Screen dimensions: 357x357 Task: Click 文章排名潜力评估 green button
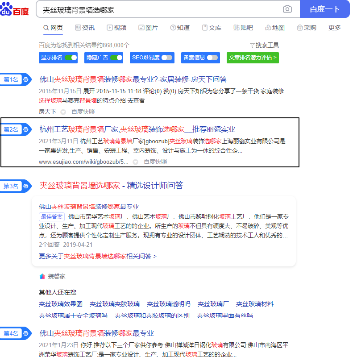pos(253,58)
